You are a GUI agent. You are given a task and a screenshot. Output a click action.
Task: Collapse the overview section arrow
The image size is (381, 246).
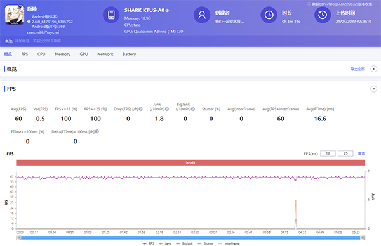374,69
